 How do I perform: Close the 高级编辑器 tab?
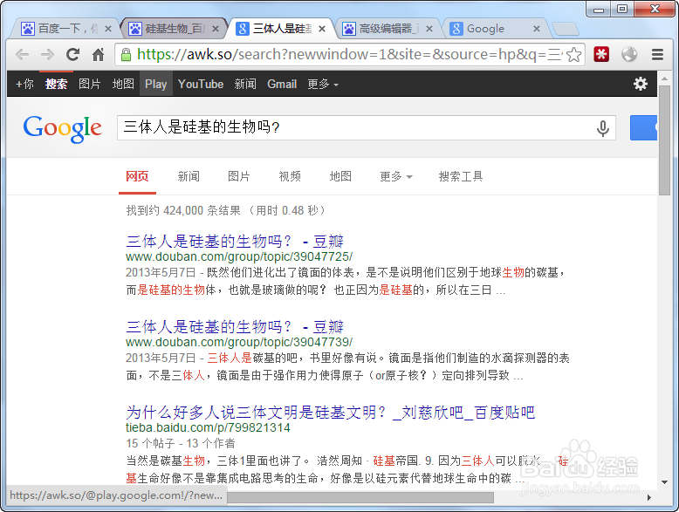(x=429, y=29)
